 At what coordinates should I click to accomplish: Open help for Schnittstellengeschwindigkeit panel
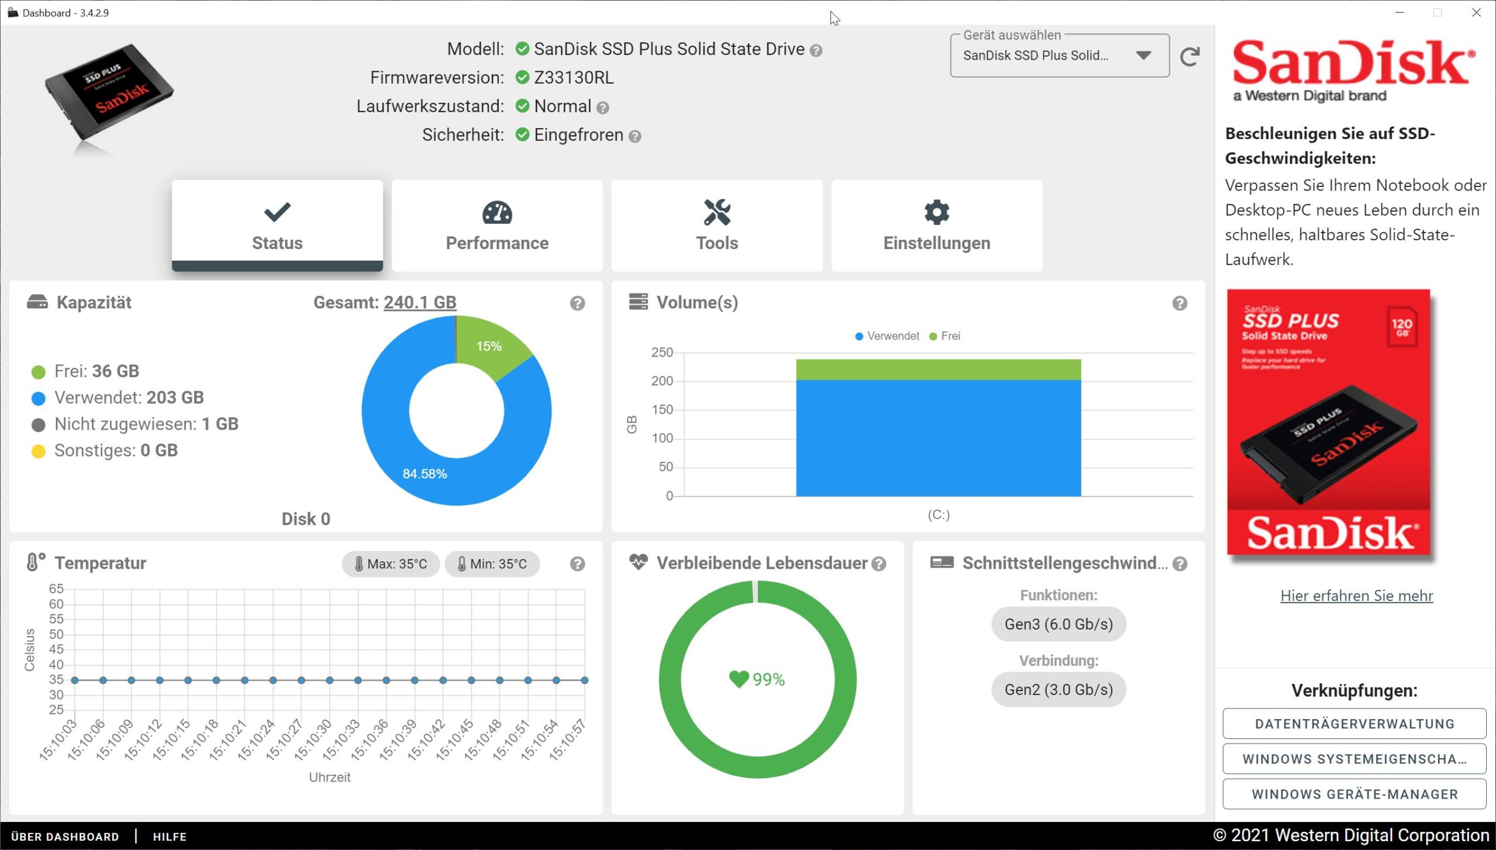click(x=1180, y=564)
